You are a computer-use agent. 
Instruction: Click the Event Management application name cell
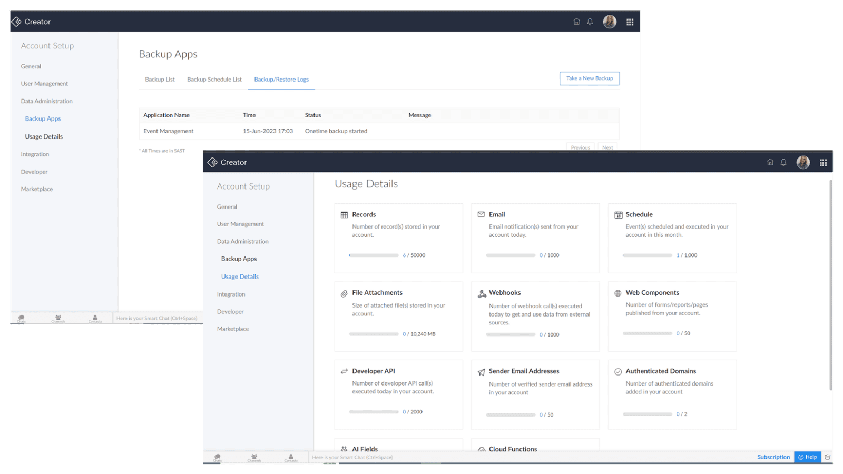tap(168, 131)
